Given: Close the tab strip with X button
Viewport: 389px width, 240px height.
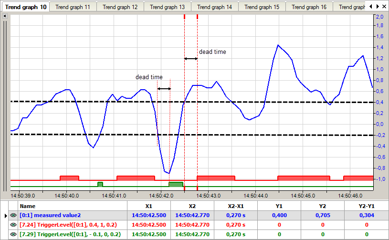Looking at the screenshot, I should pos(384,7).
